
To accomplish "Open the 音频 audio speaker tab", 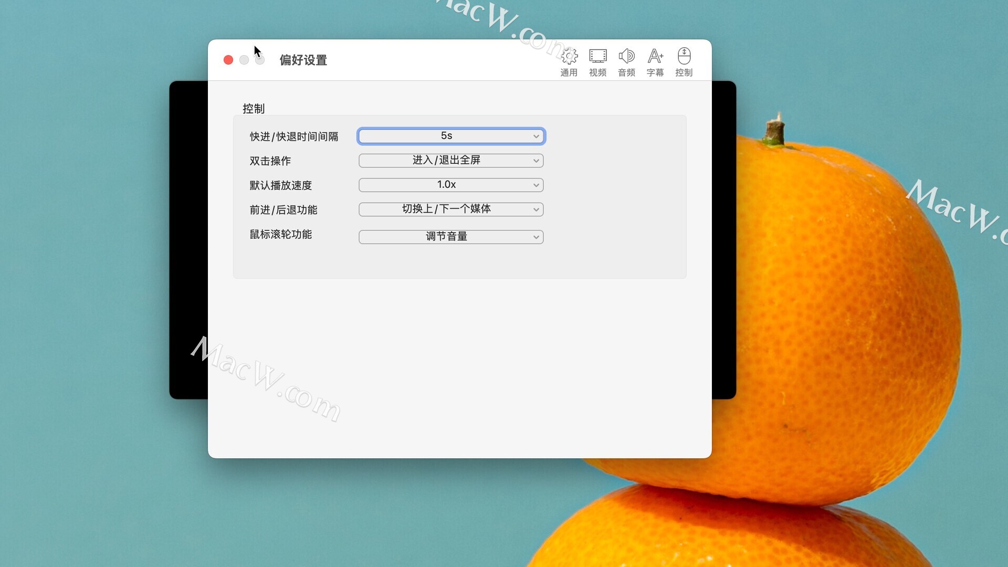I will coord(626,62).
